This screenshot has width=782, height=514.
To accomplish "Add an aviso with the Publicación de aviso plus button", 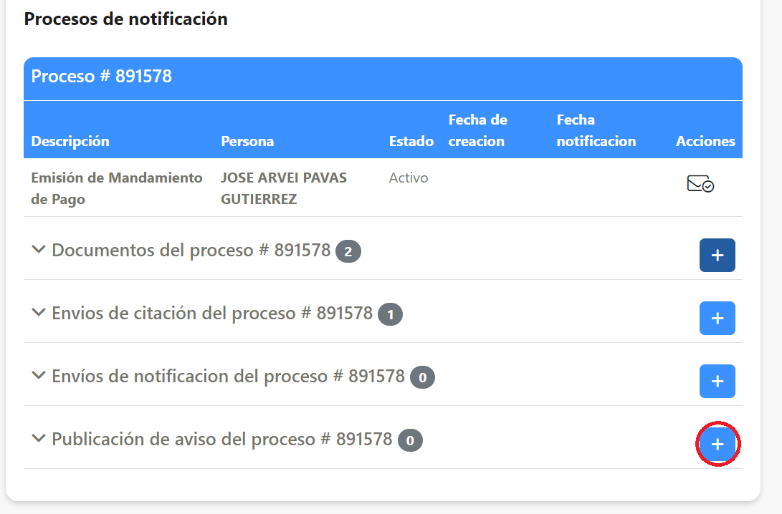I will 717,445.
